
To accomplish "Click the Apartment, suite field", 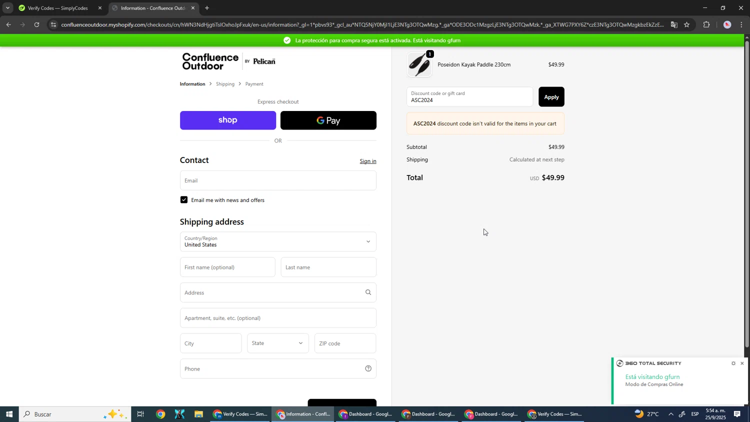I will (278, 318).
